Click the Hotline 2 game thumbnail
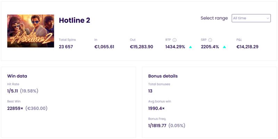Image resolution: width=278 pixels, height=139 pixels. pos(31,31)
